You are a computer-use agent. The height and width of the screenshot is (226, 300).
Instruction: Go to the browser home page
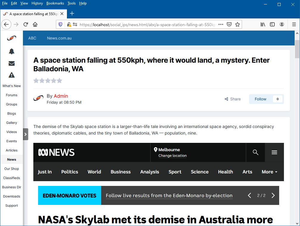(35, 24)
